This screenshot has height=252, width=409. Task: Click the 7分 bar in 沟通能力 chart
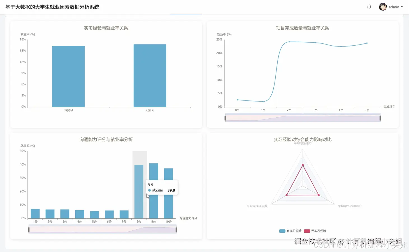coord(124,214)
